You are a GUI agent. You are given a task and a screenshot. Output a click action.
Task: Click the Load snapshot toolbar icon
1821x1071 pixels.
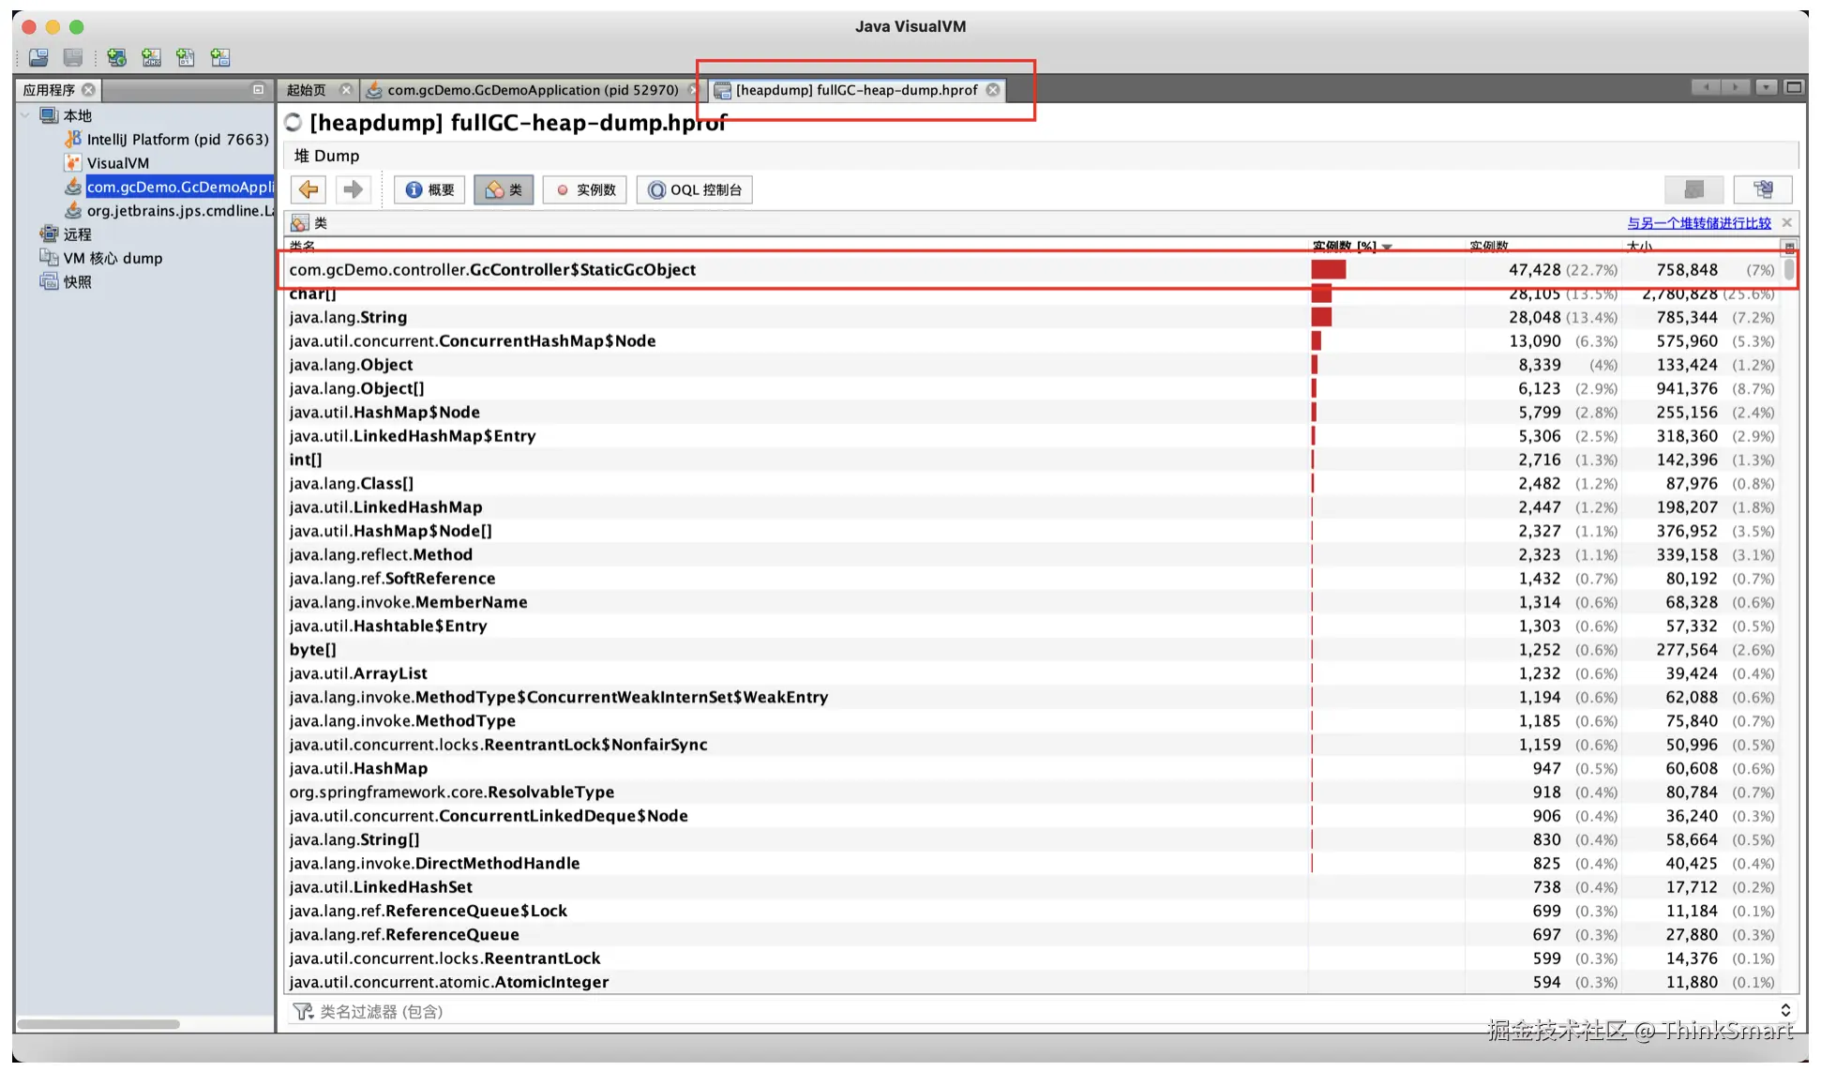click(38, 58)
